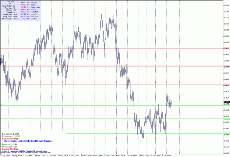This screenshot has width=230, height=157.
Task: Click the EURUSD symbol title in info panel
Action: 10,1
